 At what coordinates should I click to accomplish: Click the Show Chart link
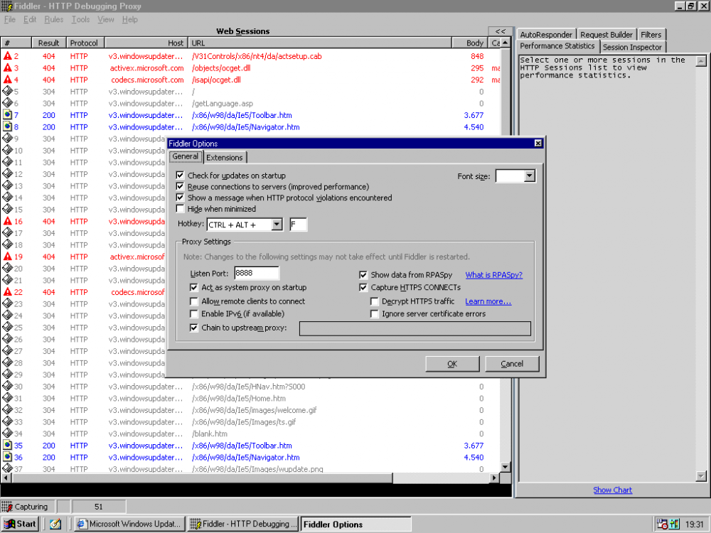(x=612, y=490)
